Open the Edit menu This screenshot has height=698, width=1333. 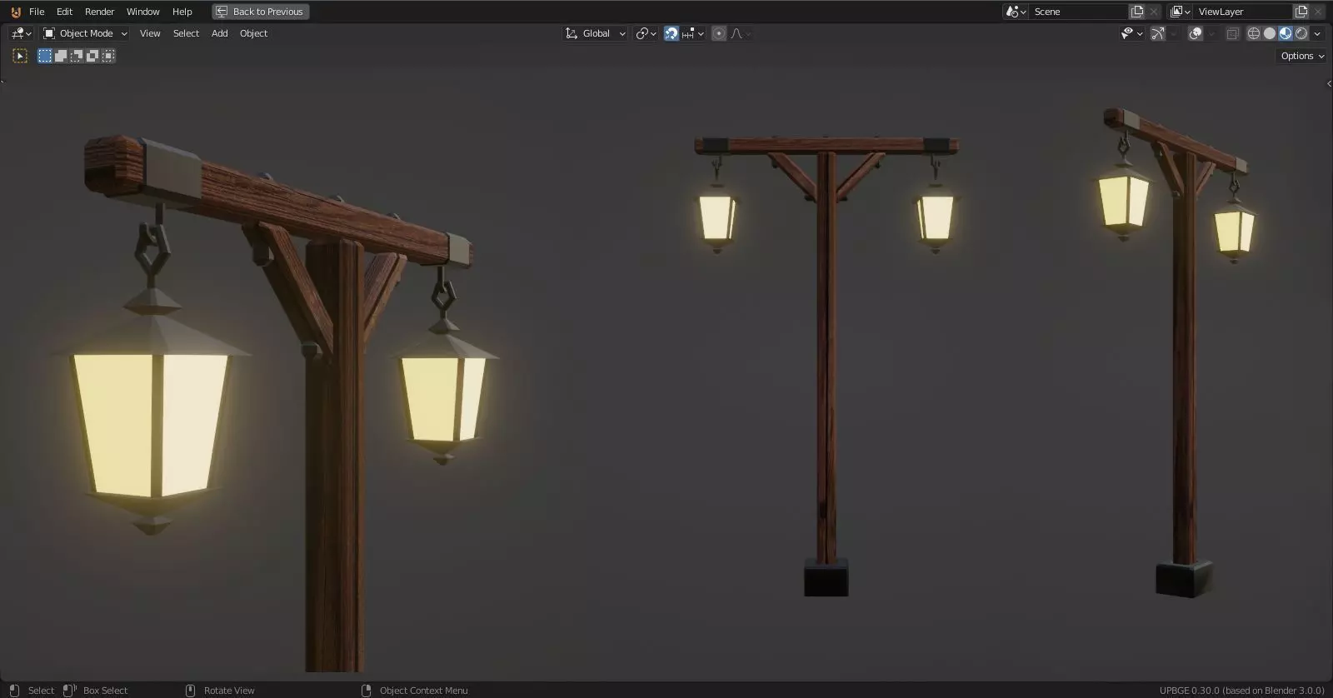(x=64, y=12)
